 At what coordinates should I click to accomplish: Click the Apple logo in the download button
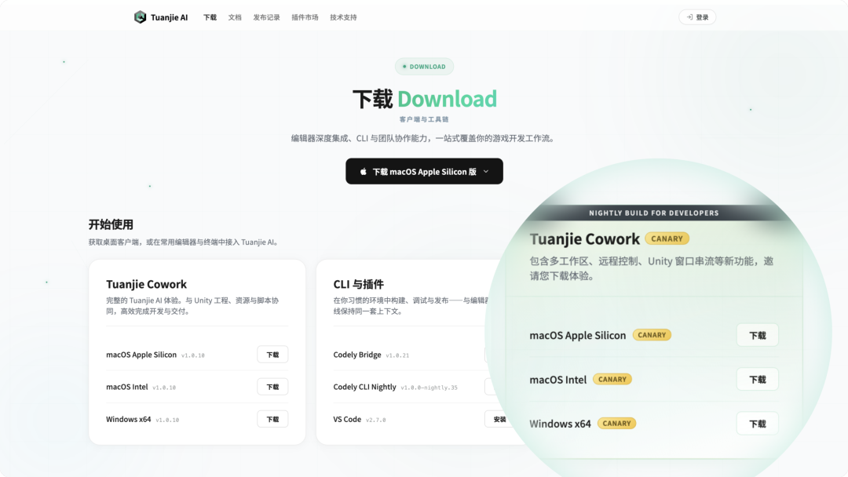[364, 171]
